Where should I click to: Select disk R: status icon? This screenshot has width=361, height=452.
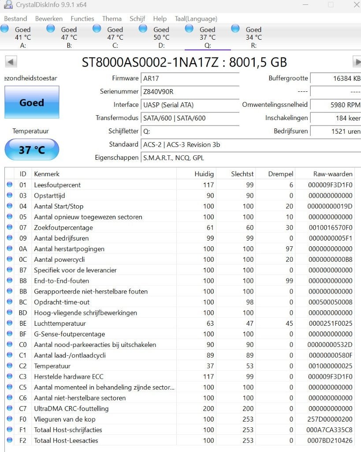click(235, 29)
